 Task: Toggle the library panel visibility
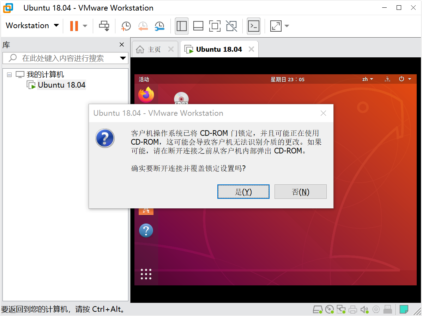[x=181, y=26]
